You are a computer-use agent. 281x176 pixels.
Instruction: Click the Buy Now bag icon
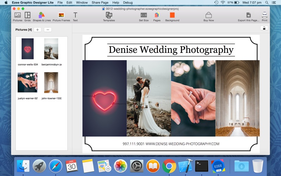pyautogui.click(x=209, y=15)
